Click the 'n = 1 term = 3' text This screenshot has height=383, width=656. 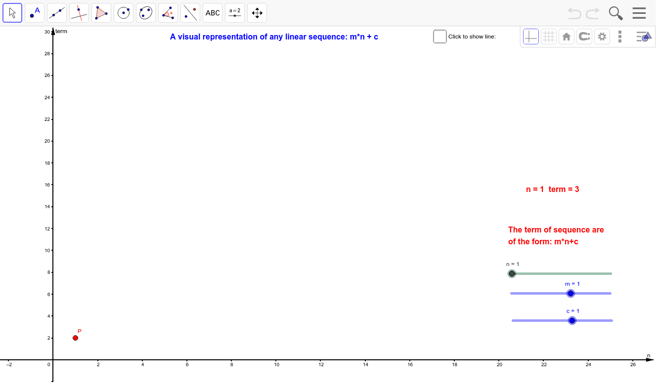[x=552, y=189]
